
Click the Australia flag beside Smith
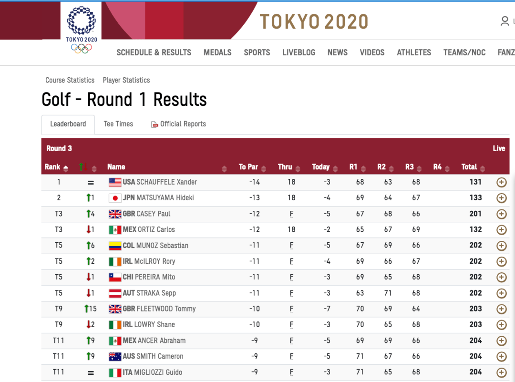coord(115,356)
